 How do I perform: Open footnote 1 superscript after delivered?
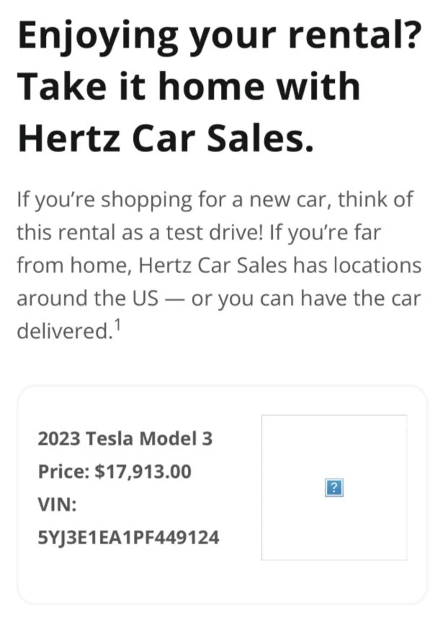coord(118,325)
